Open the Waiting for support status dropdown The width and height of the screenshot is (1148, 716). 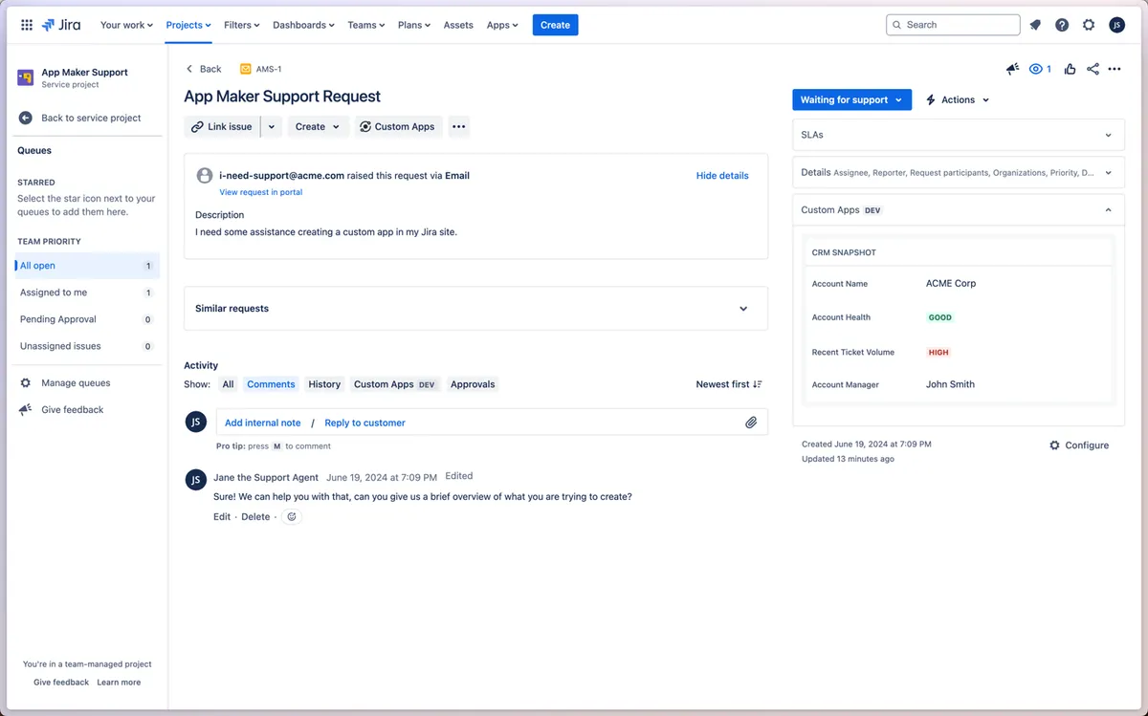tap(851, 99)
